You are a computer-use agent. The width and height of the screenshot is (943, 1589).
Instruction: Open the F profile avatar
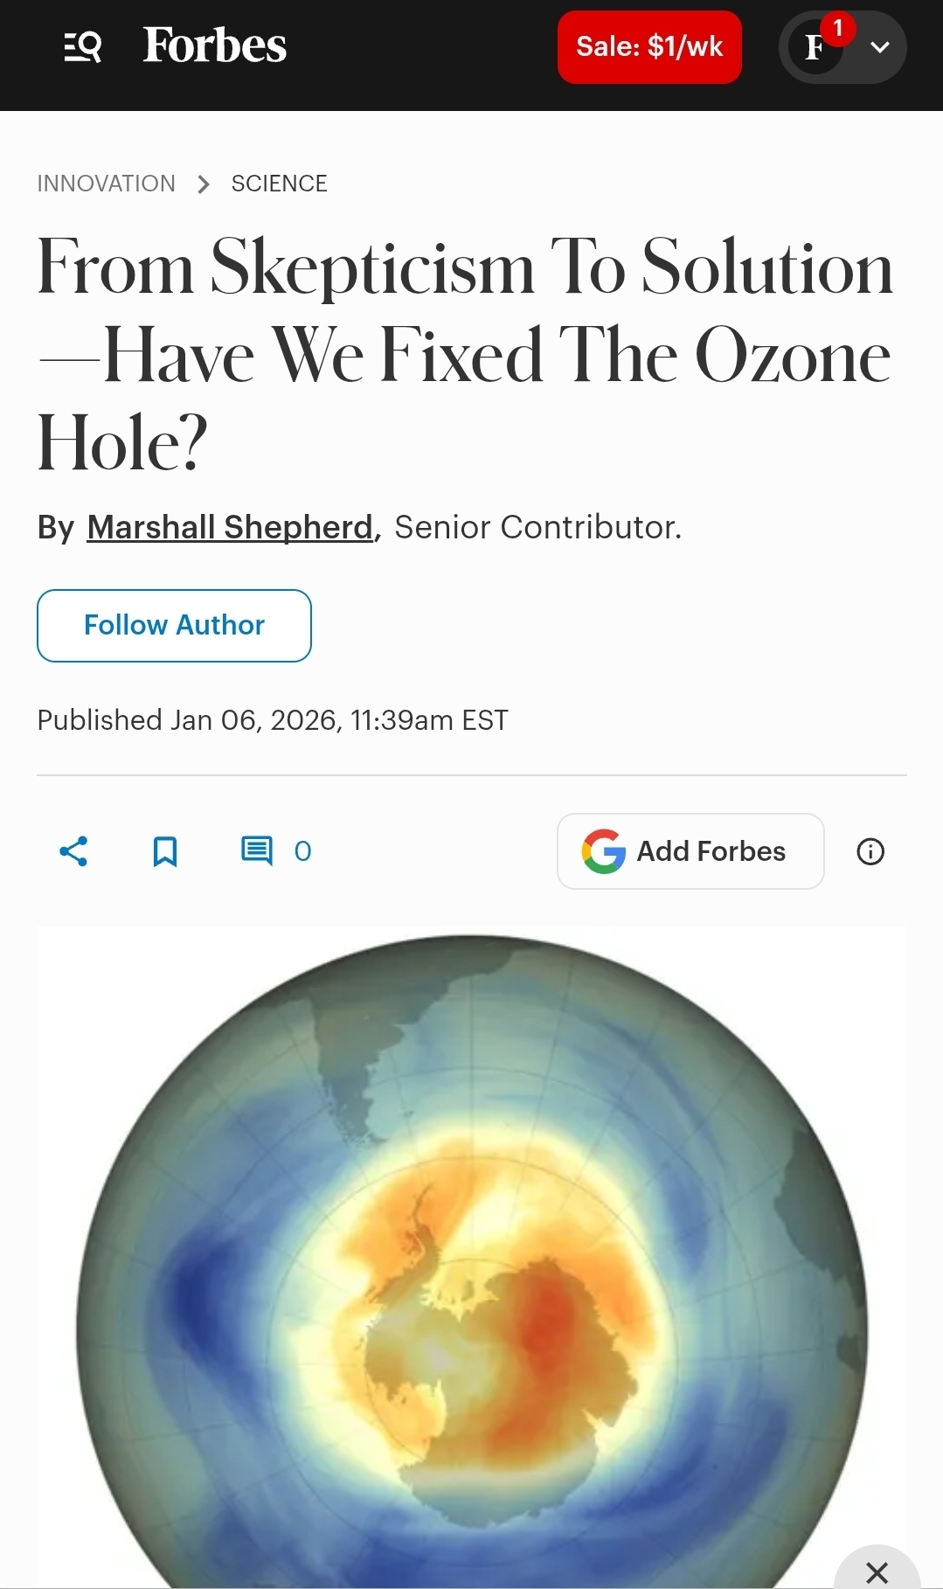pyautogui.click(x=815, y=48)
